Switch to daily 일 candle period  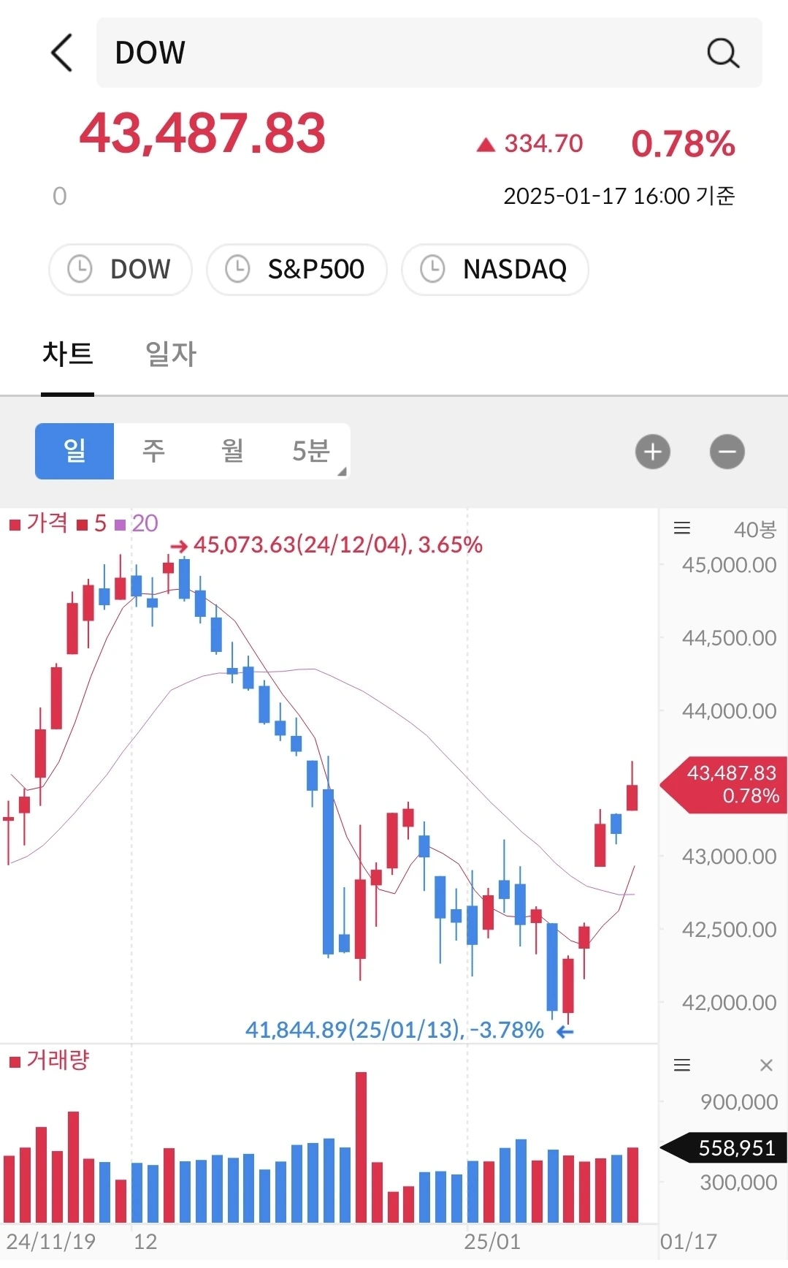74,451
